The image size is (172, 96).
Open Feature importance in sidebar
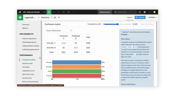(29, 38)
